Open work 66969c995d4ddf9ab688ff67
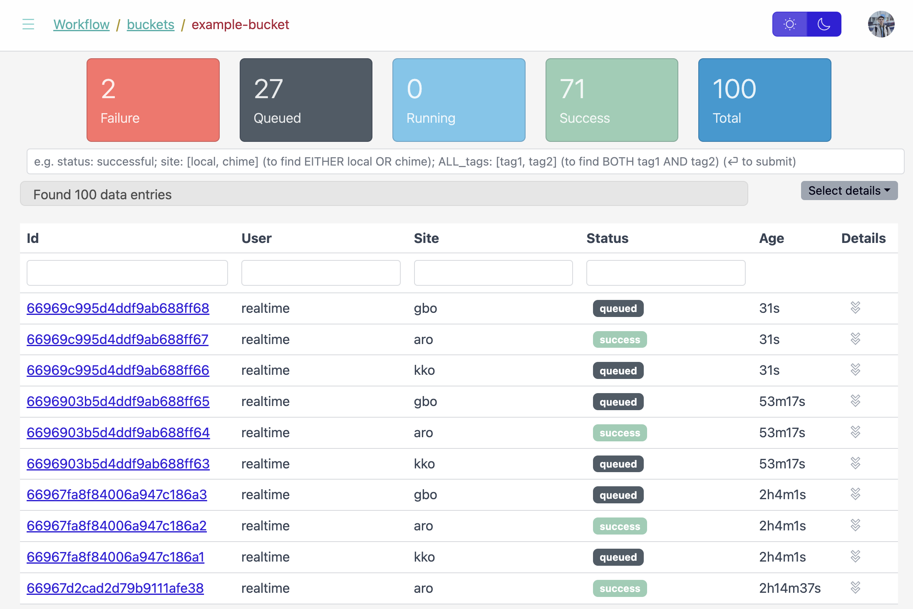913x609 pixels. (x=117, y=339)
